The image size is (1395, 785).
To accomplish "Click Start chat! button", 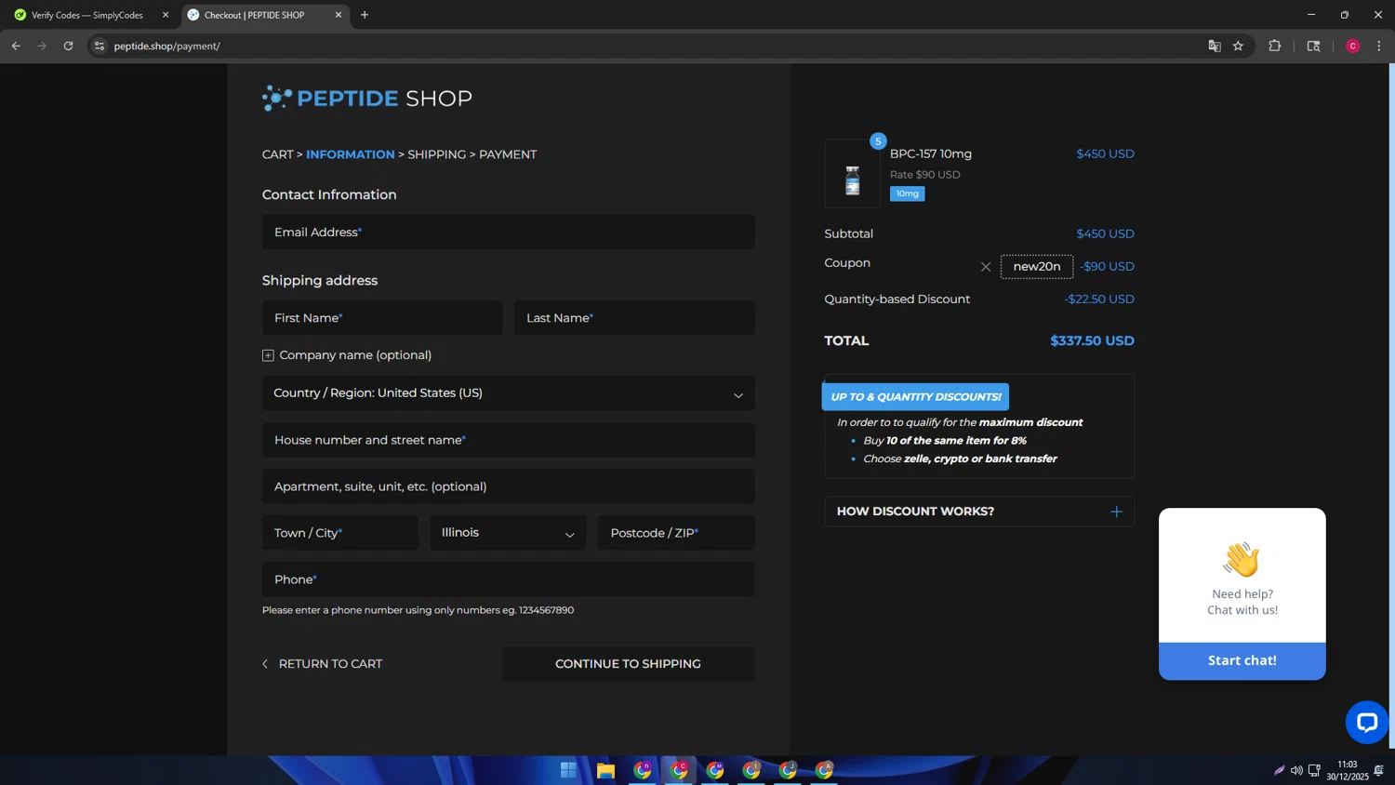I will tap(1242, 660).
